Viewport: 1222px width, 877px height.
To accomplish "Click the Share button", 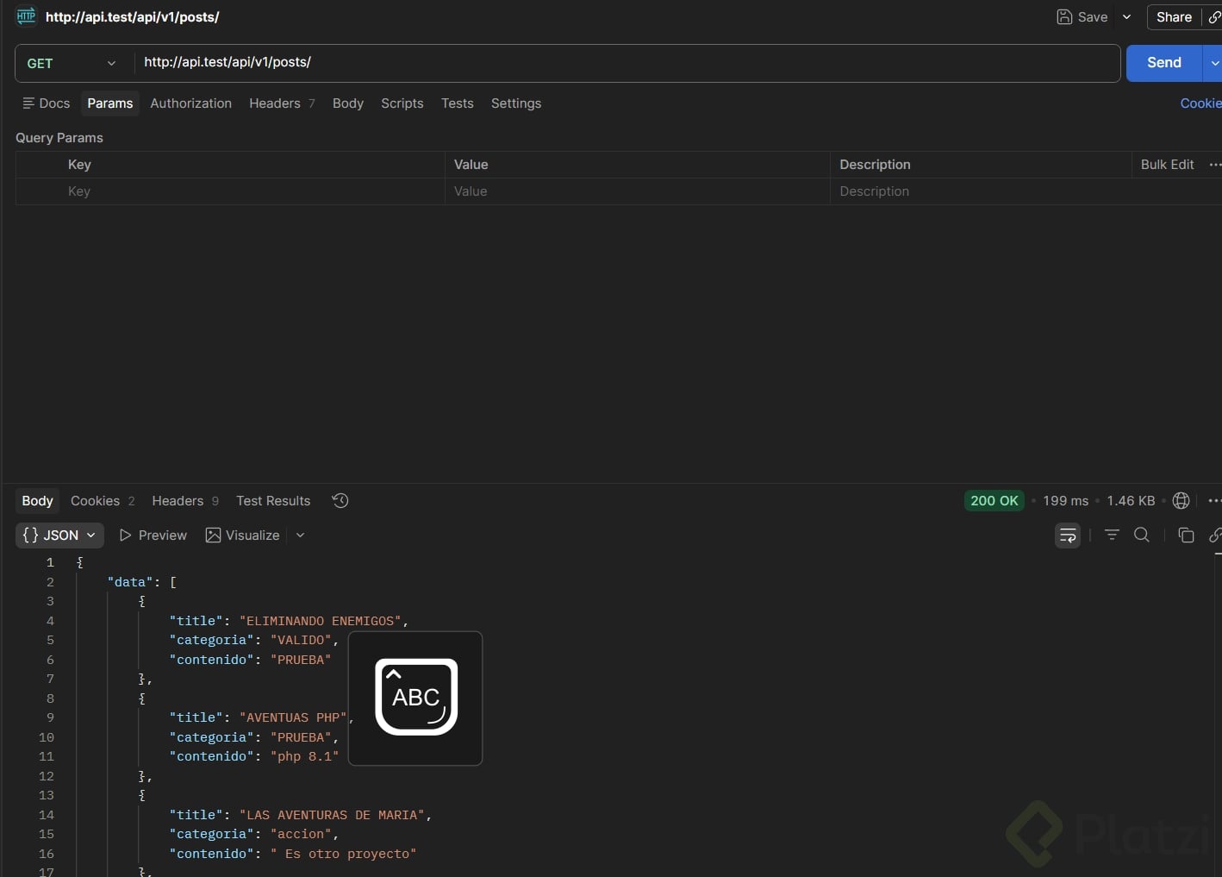I will pos(1174,17).
